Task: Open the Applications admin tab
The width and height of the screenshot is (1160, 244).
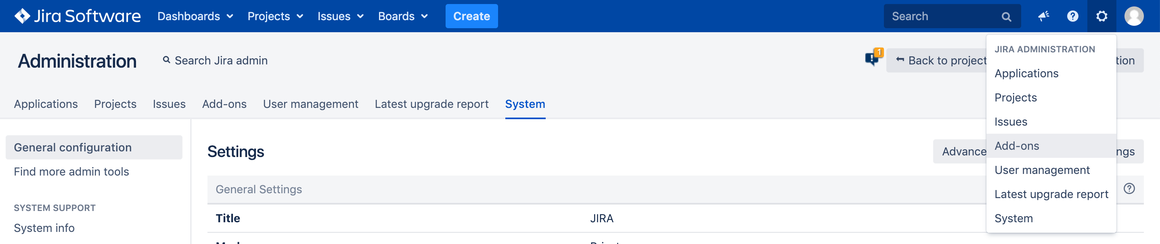Action: [46, 104]
